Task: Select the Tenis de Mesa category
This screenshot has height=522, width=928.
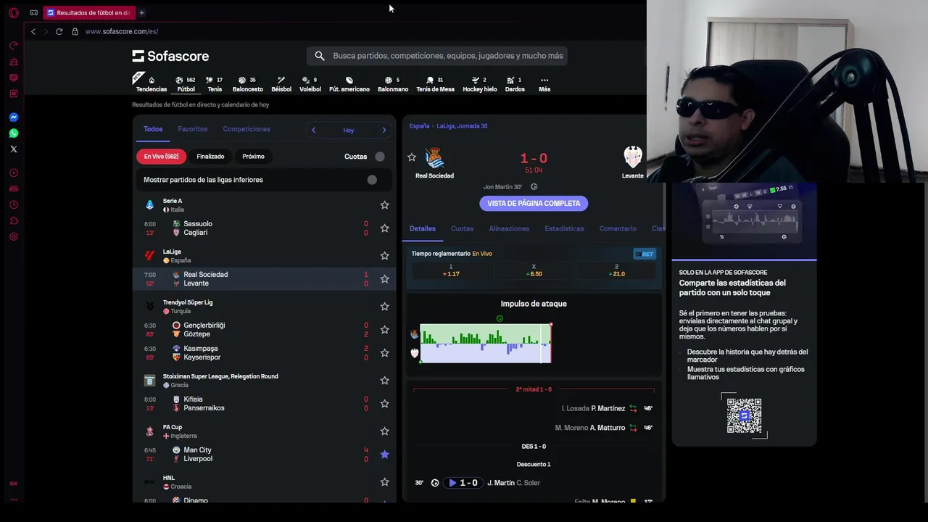Action: click(x=435, y=84)
